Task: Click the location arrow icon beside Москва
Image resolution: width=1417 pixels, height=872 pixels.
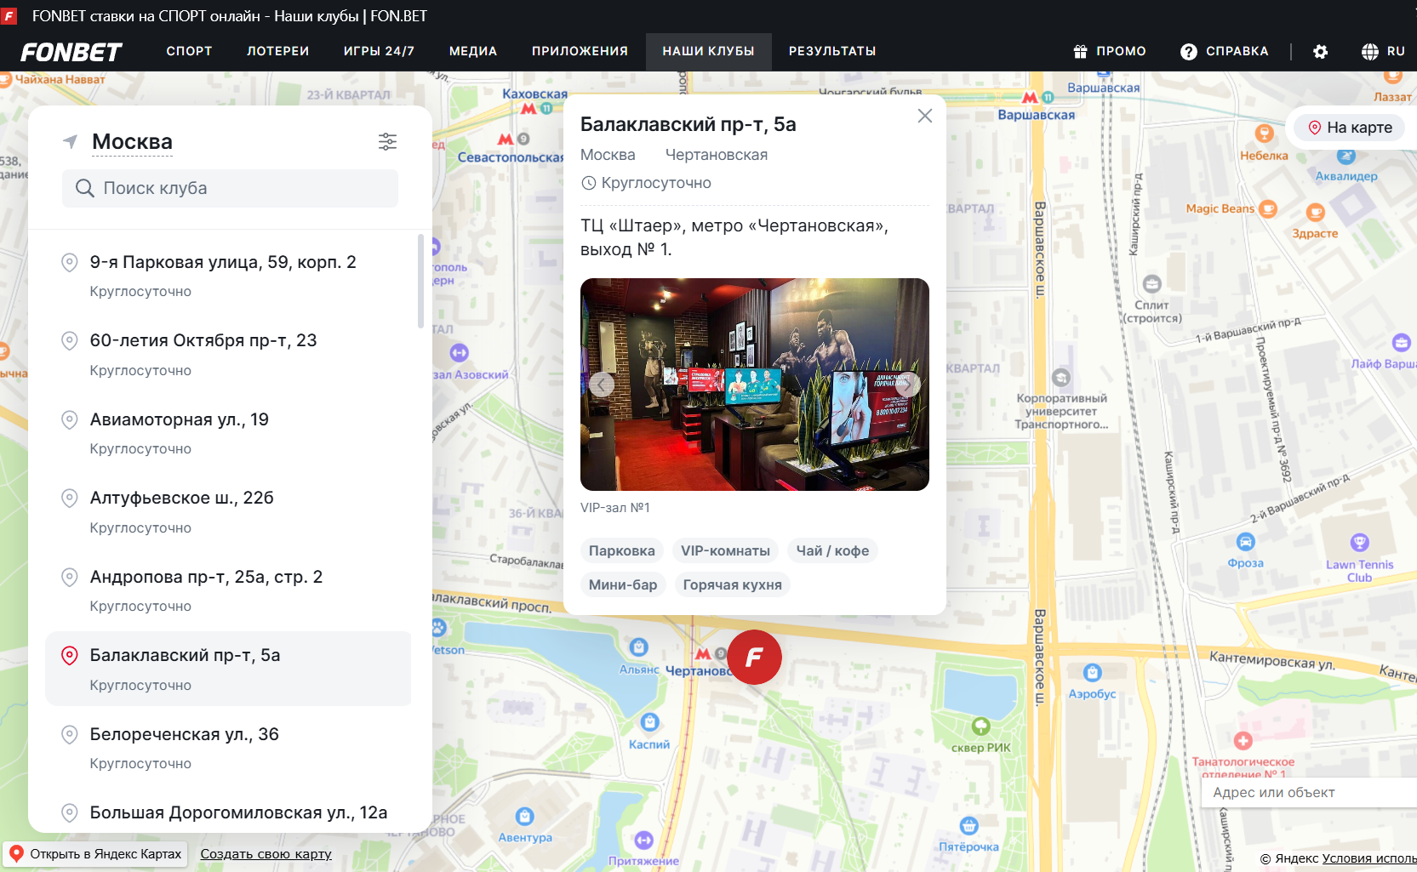Action: pyautogui.click(x=71, y=141)
